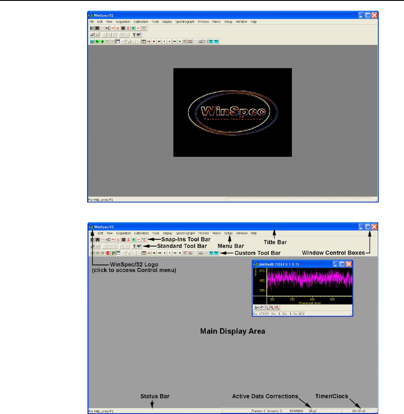Jump to last frame in lower window toolbar
Image resolution: width=404 pixels, height=414 pixels.
pyautogui.click(x=180, y=253)
